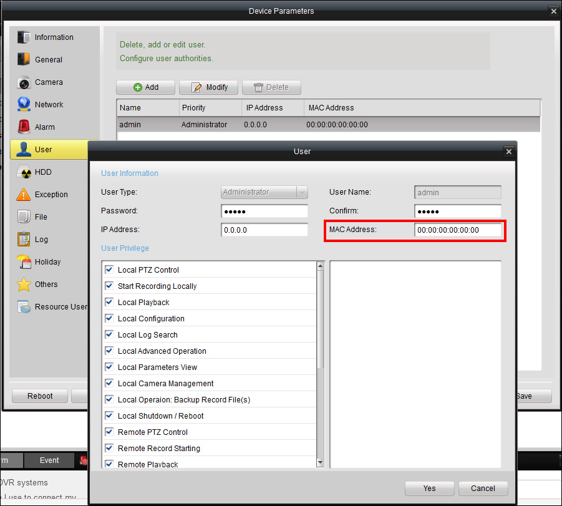
Task: Uncheck Local PTZ Control privilege
Action: 109,270
